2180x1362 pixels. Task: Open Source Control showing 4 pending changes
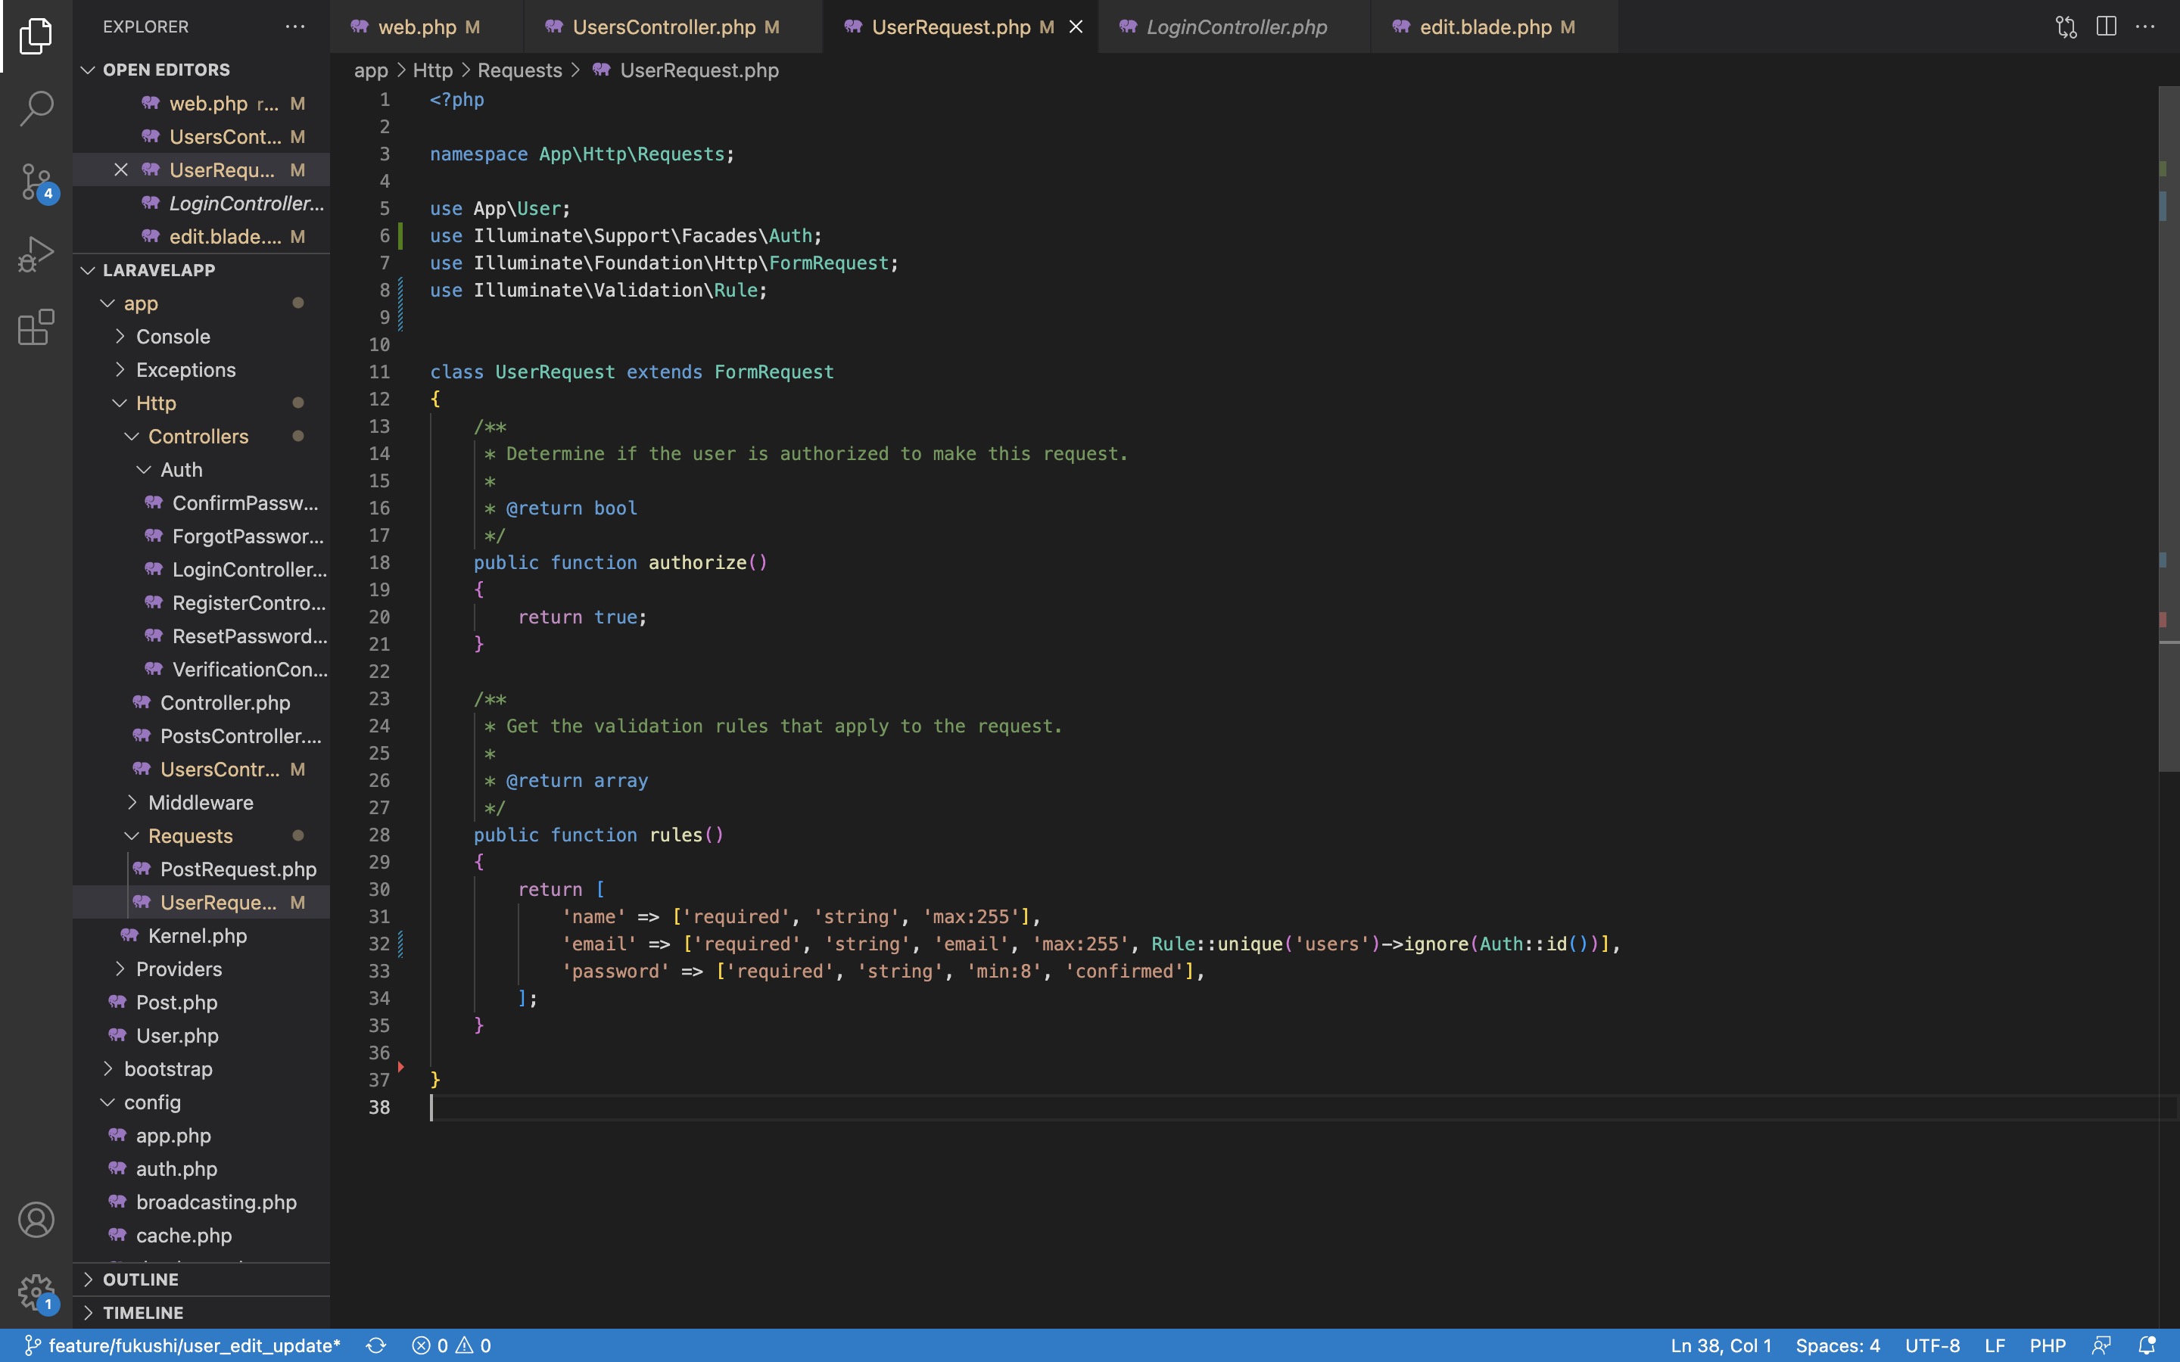[36, 180]
